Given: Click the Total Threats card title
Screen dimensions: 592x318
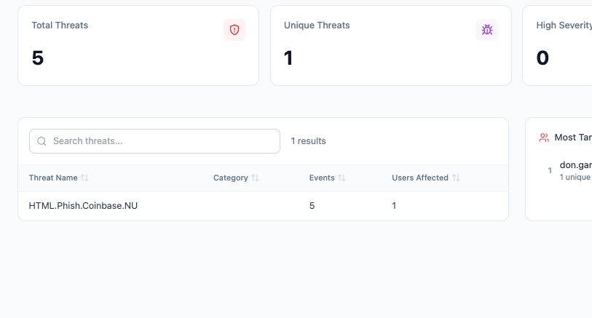Looking at the screenshot, I should (x=60, y=25).
